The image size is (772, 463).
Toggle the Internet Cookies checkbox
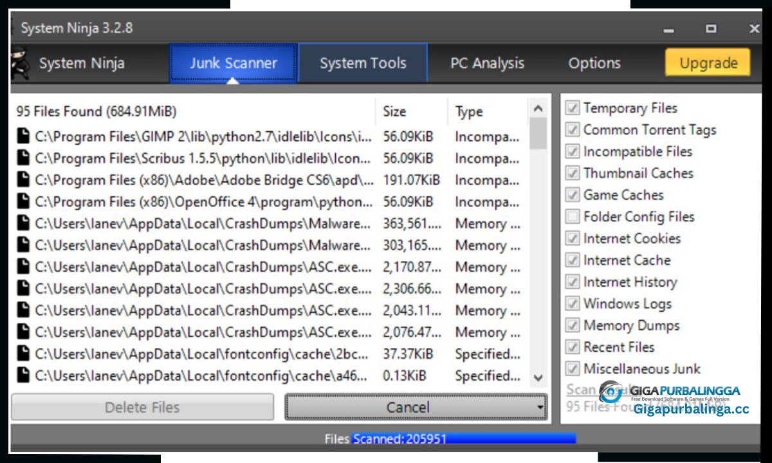coord(572,239)
